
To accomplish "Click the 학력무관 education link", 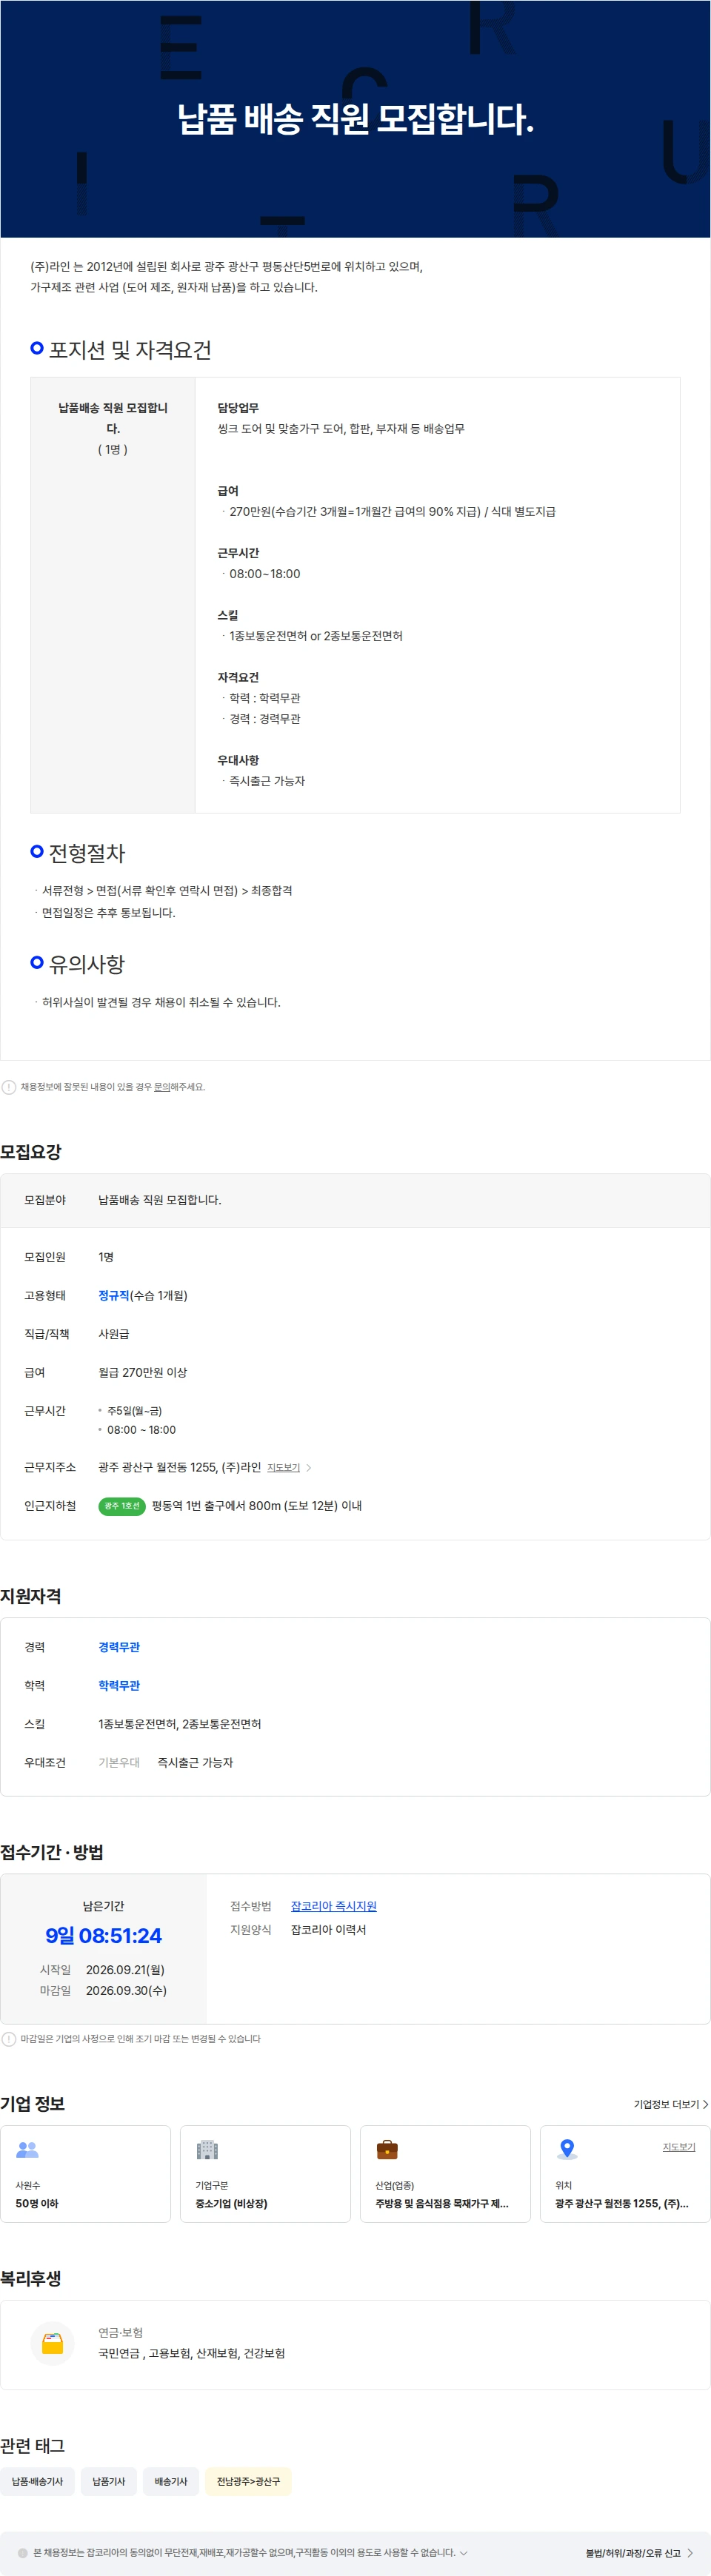I will point(119,1685).
